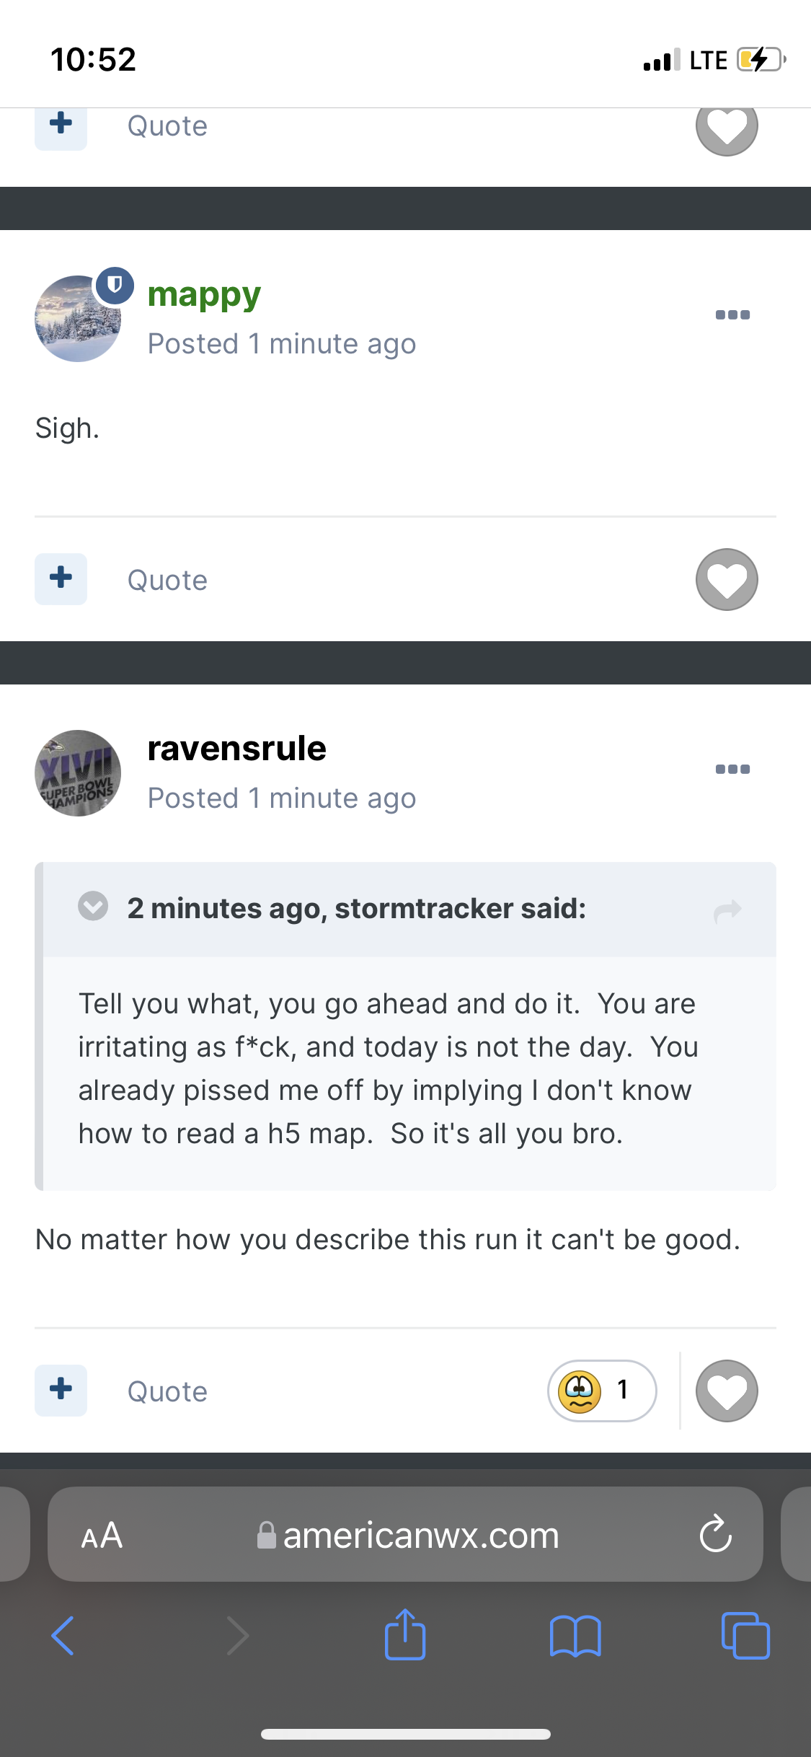811x1757 pixels.
Task: Toggle multiquote plus on mappy's post
Action: click(x=61, y=579)
